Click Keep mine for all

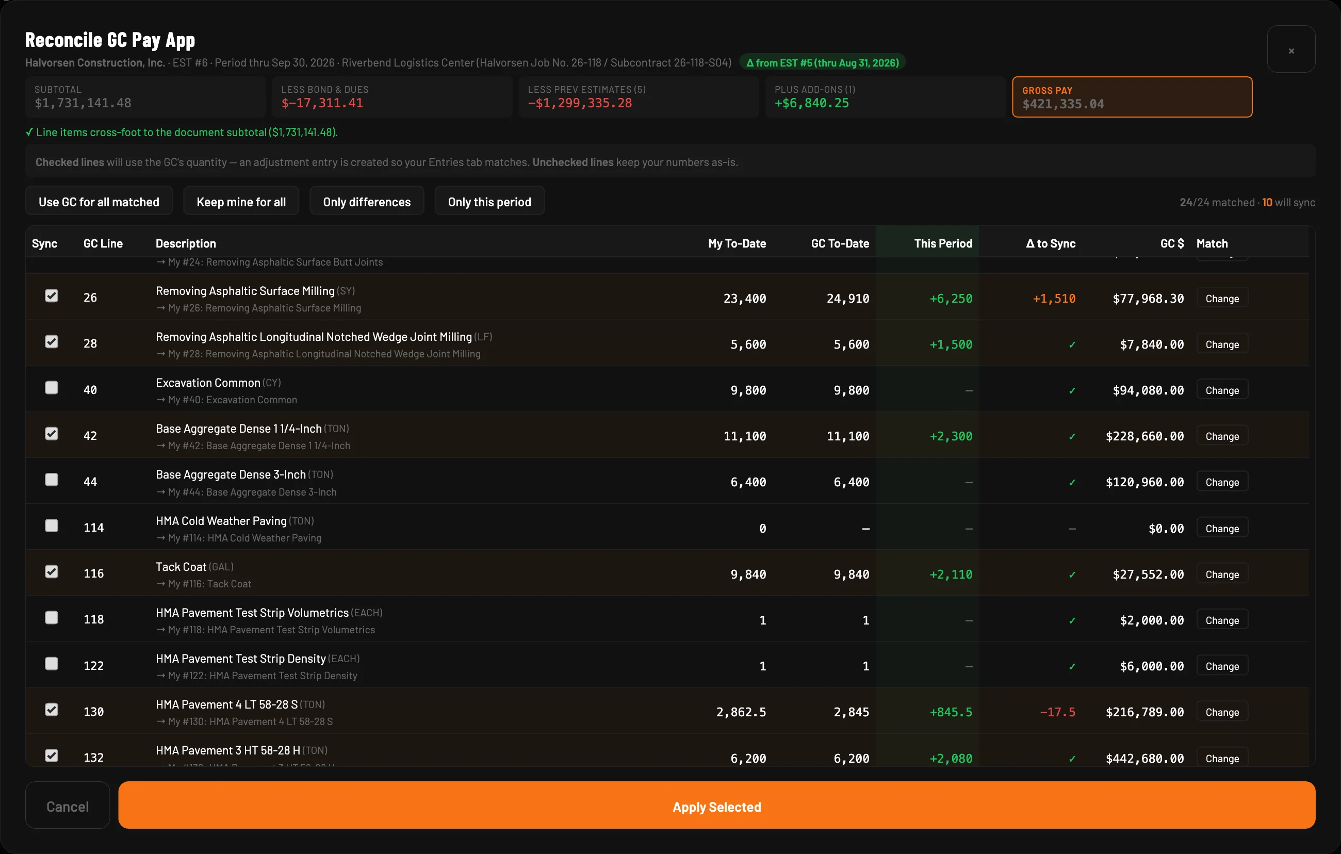[241, 202]
